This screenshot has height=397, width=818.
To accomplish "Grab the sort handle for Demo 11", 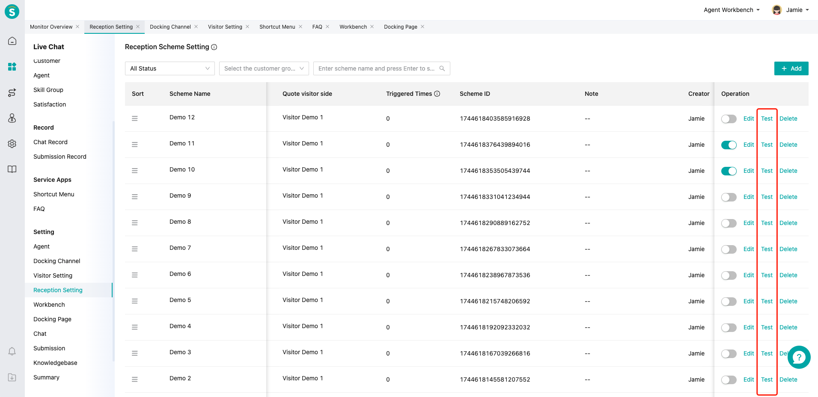I will [135, 145].
